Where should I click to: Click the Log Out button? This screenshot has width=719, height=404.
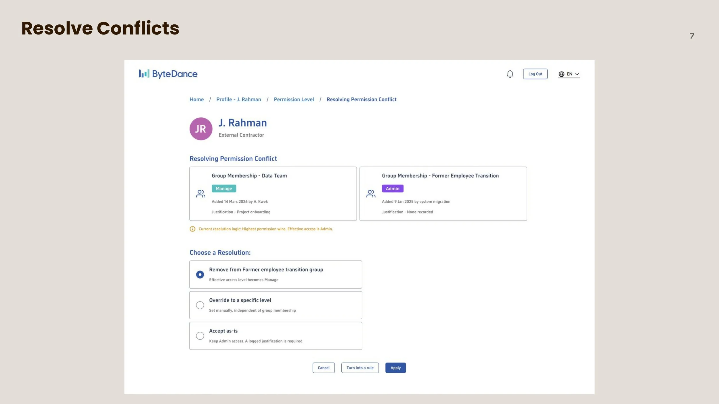point(535,74)
